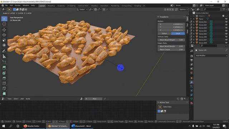Open the node editor Select menu
Viewport: 229px width, 129px height.
pyautogui.click(x=16, y=99)
